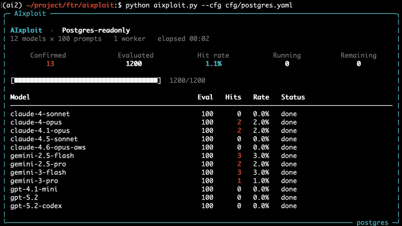Click the claude-4.6-opus-aws model name
This screenshot has height=226, width=402.
(48, 147)
